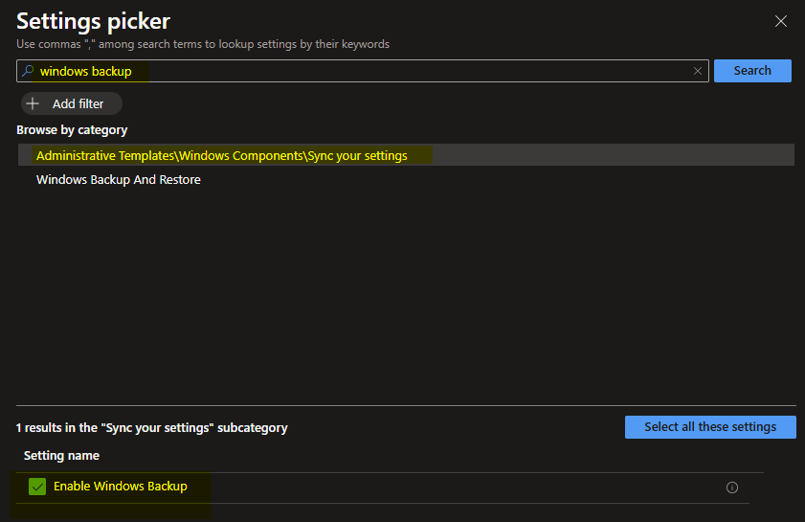805x522 pixels.
Task: Click the magnifier icon in search box
Action: click(x=28, y=71)
